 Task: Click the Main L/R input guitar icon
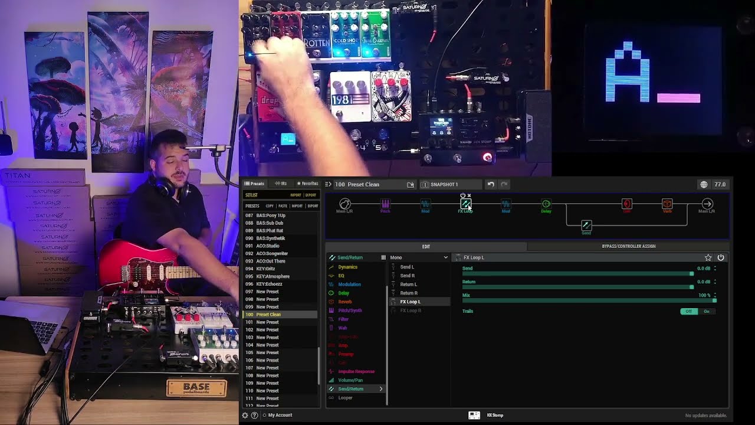[x=345, y=204]
